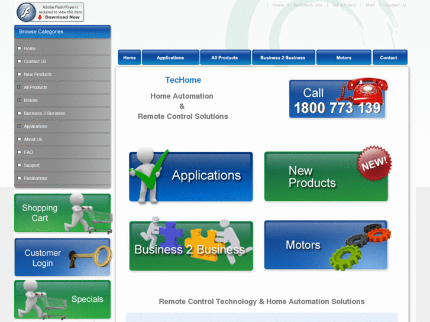
Task: Click the Adobe Flash Player download badge
Action: (50, 12)
